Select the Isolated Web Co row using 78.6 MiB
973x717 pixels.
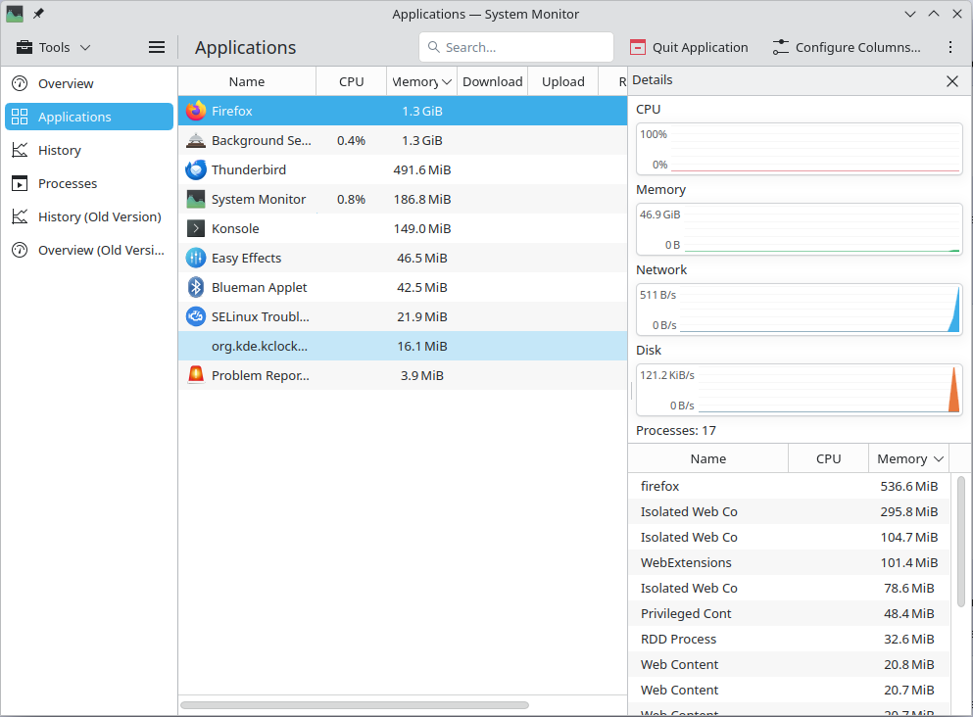click(x=790, y=588)
